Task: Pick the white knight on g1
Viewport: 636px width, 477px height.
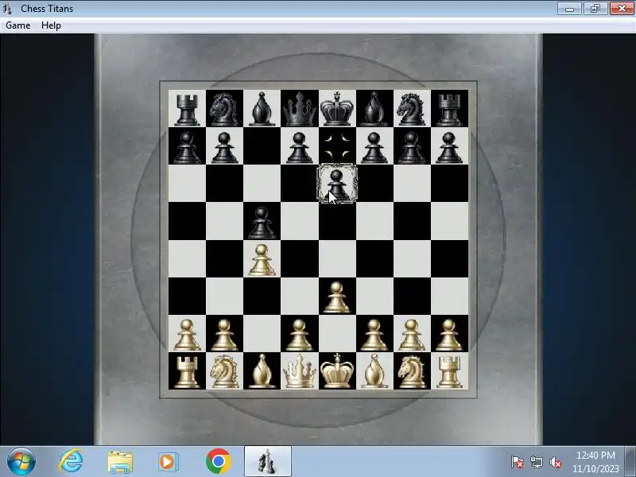Action: [x=412, y=371]
